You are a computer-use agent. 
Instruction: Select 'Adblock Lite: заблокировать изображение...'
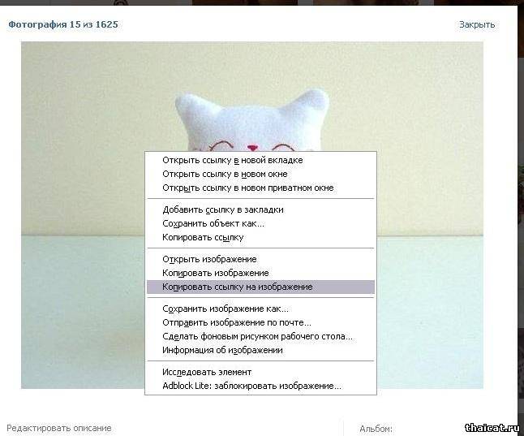260,386
